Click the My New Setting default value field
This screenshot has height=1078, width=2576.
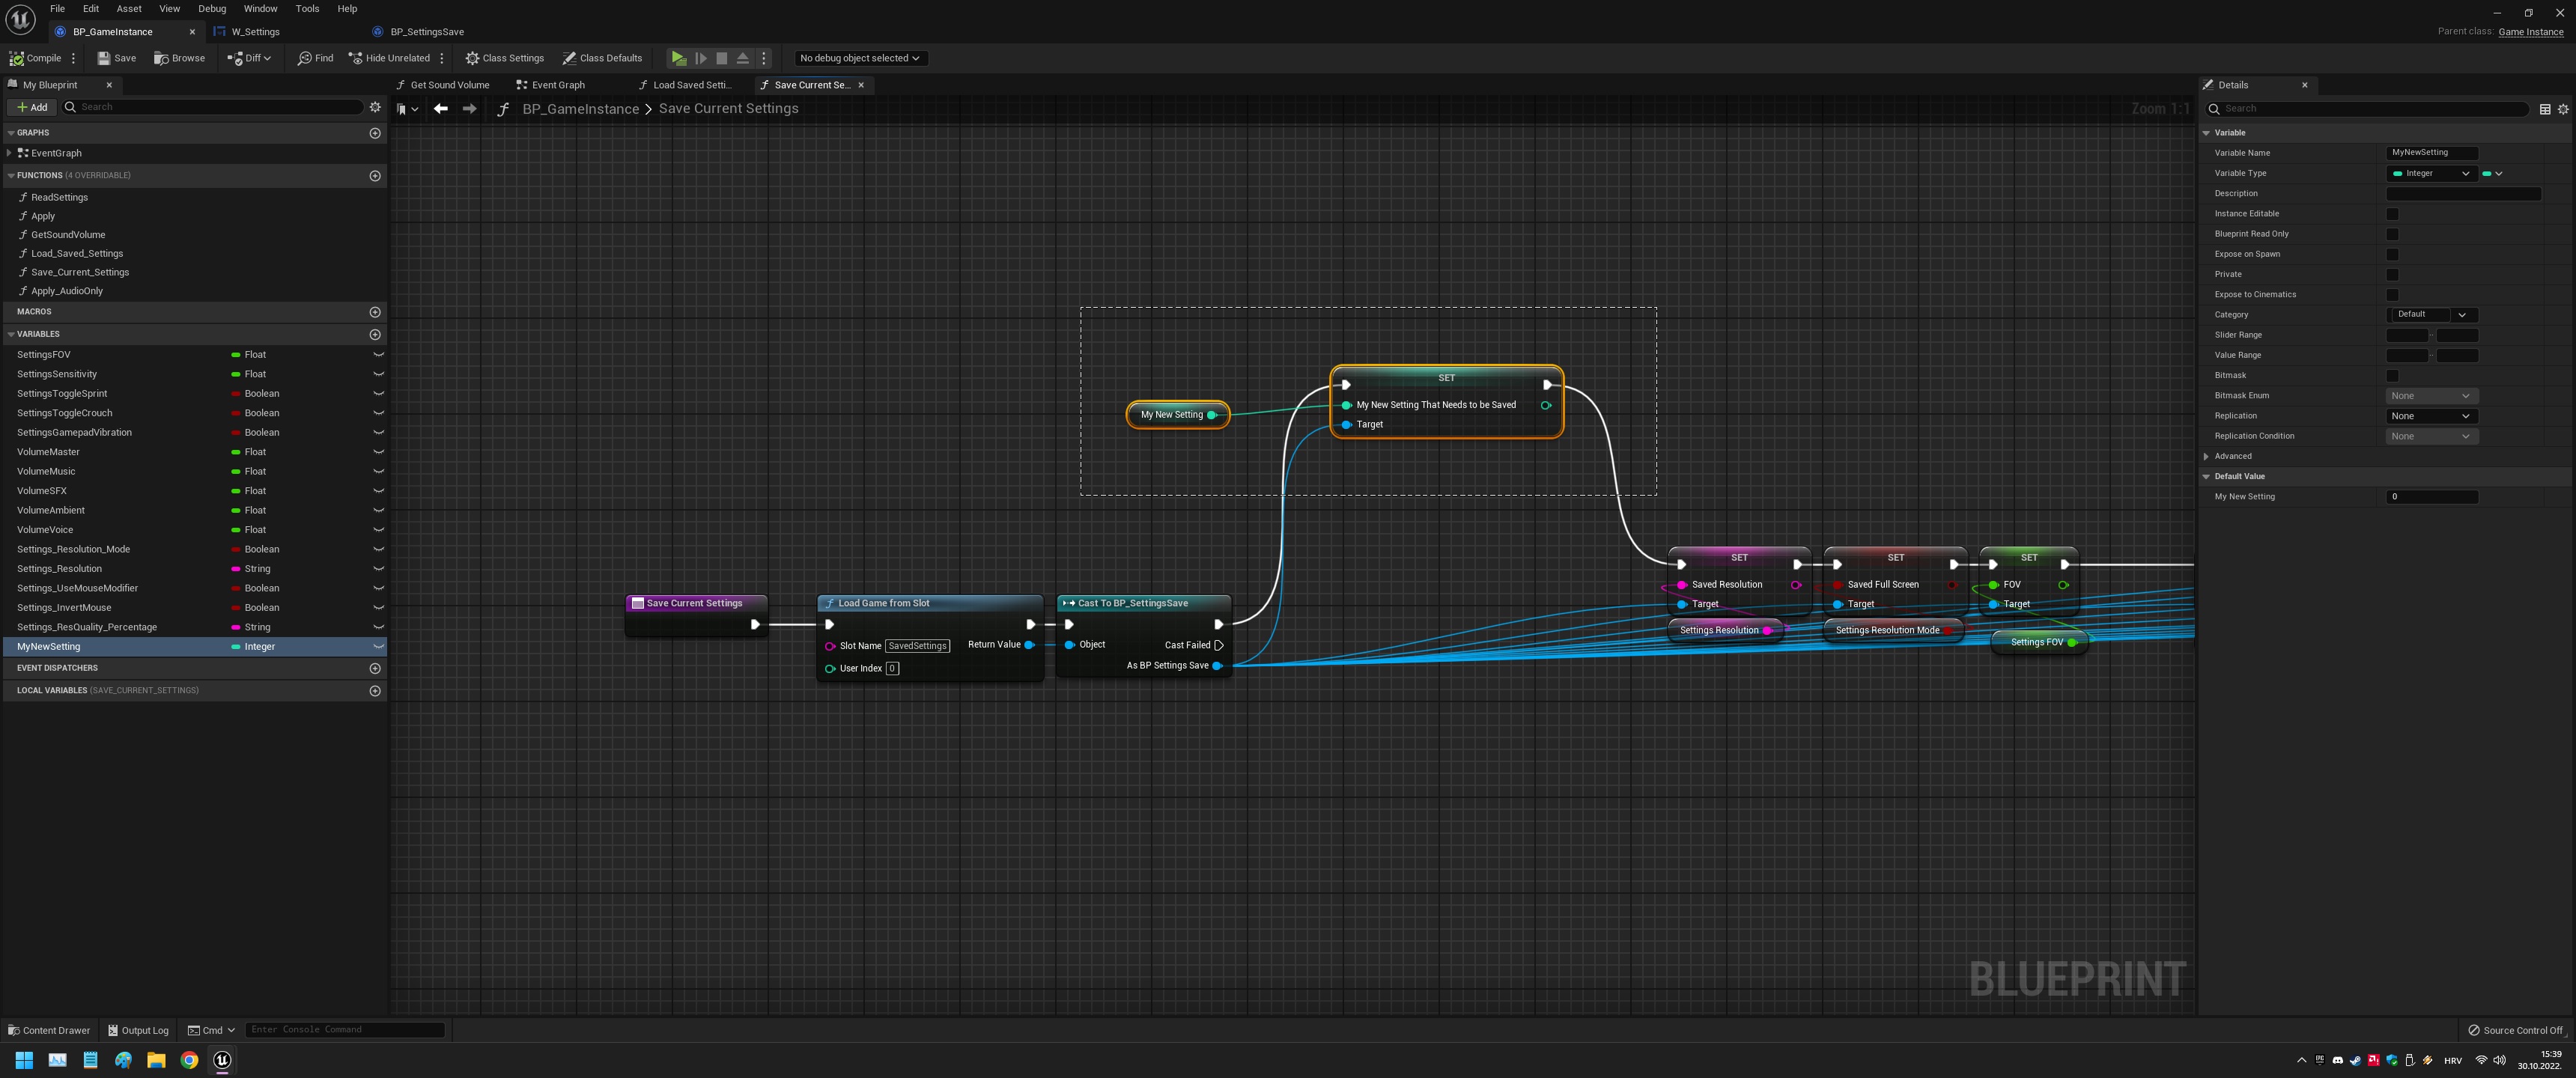[2431, 497]
